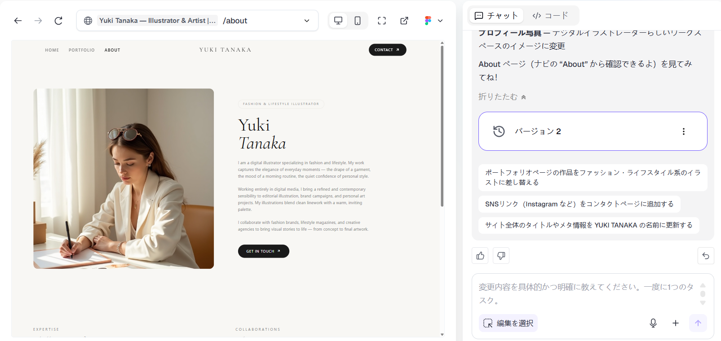Click the 編集を選択 button
The width and height of the screenshot is (721, 341).
pyautogui.click(x=508, y=323)
